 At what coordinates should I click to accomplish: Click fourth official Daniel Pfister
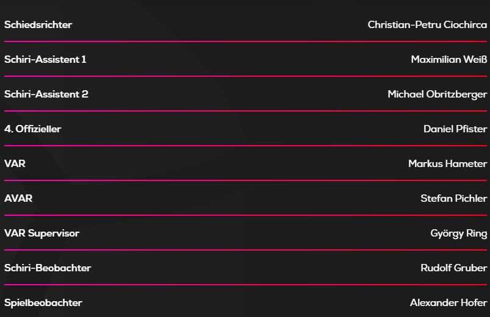[x=455, y=129]
